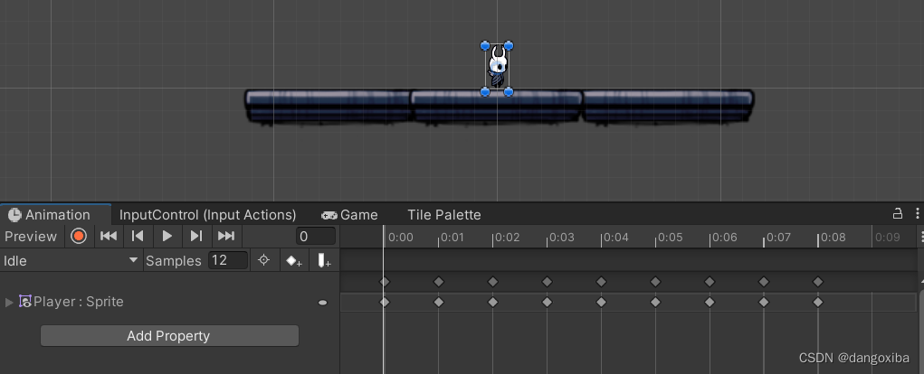
Task: Select summary row keyframe at 0:07
Action: click(764, 282)
